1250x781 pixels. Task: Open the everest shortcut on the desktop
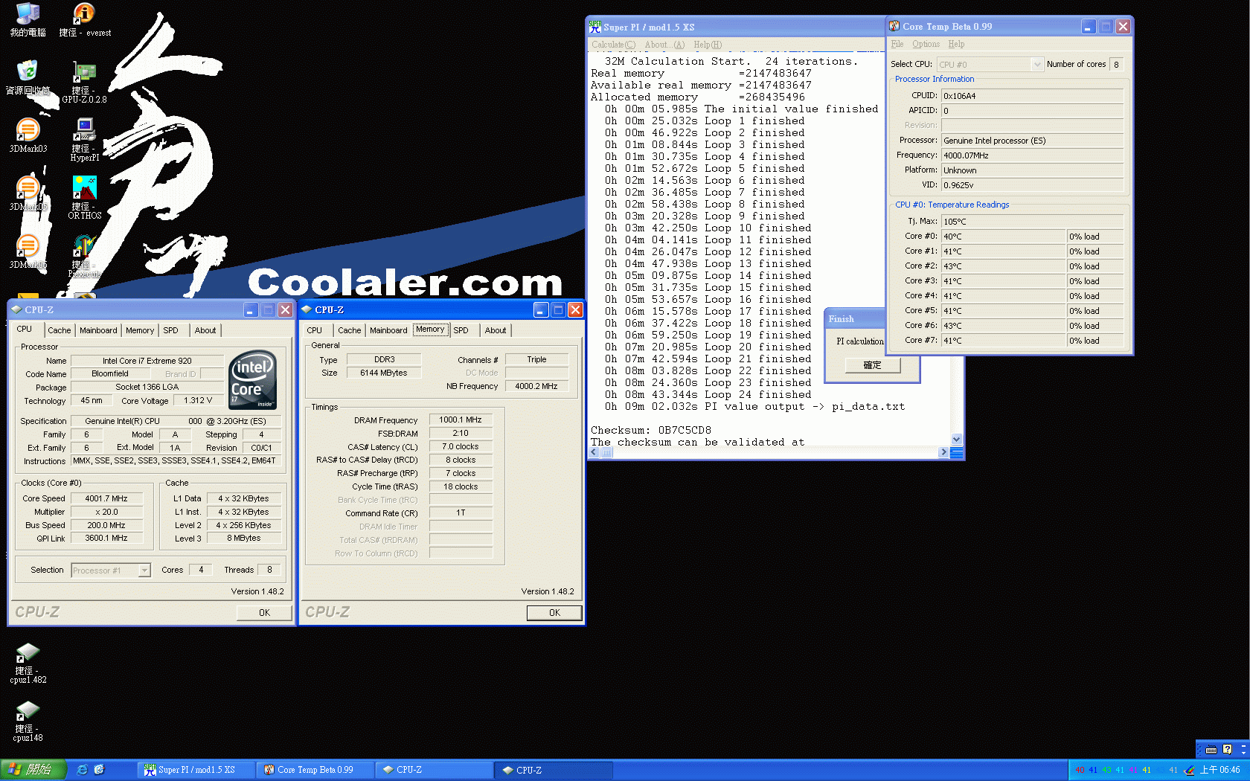click(84, 19)
